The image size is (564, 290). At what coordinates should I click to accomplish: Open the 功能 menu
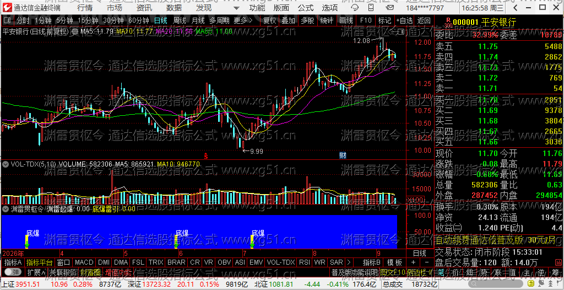pos(257,8)
